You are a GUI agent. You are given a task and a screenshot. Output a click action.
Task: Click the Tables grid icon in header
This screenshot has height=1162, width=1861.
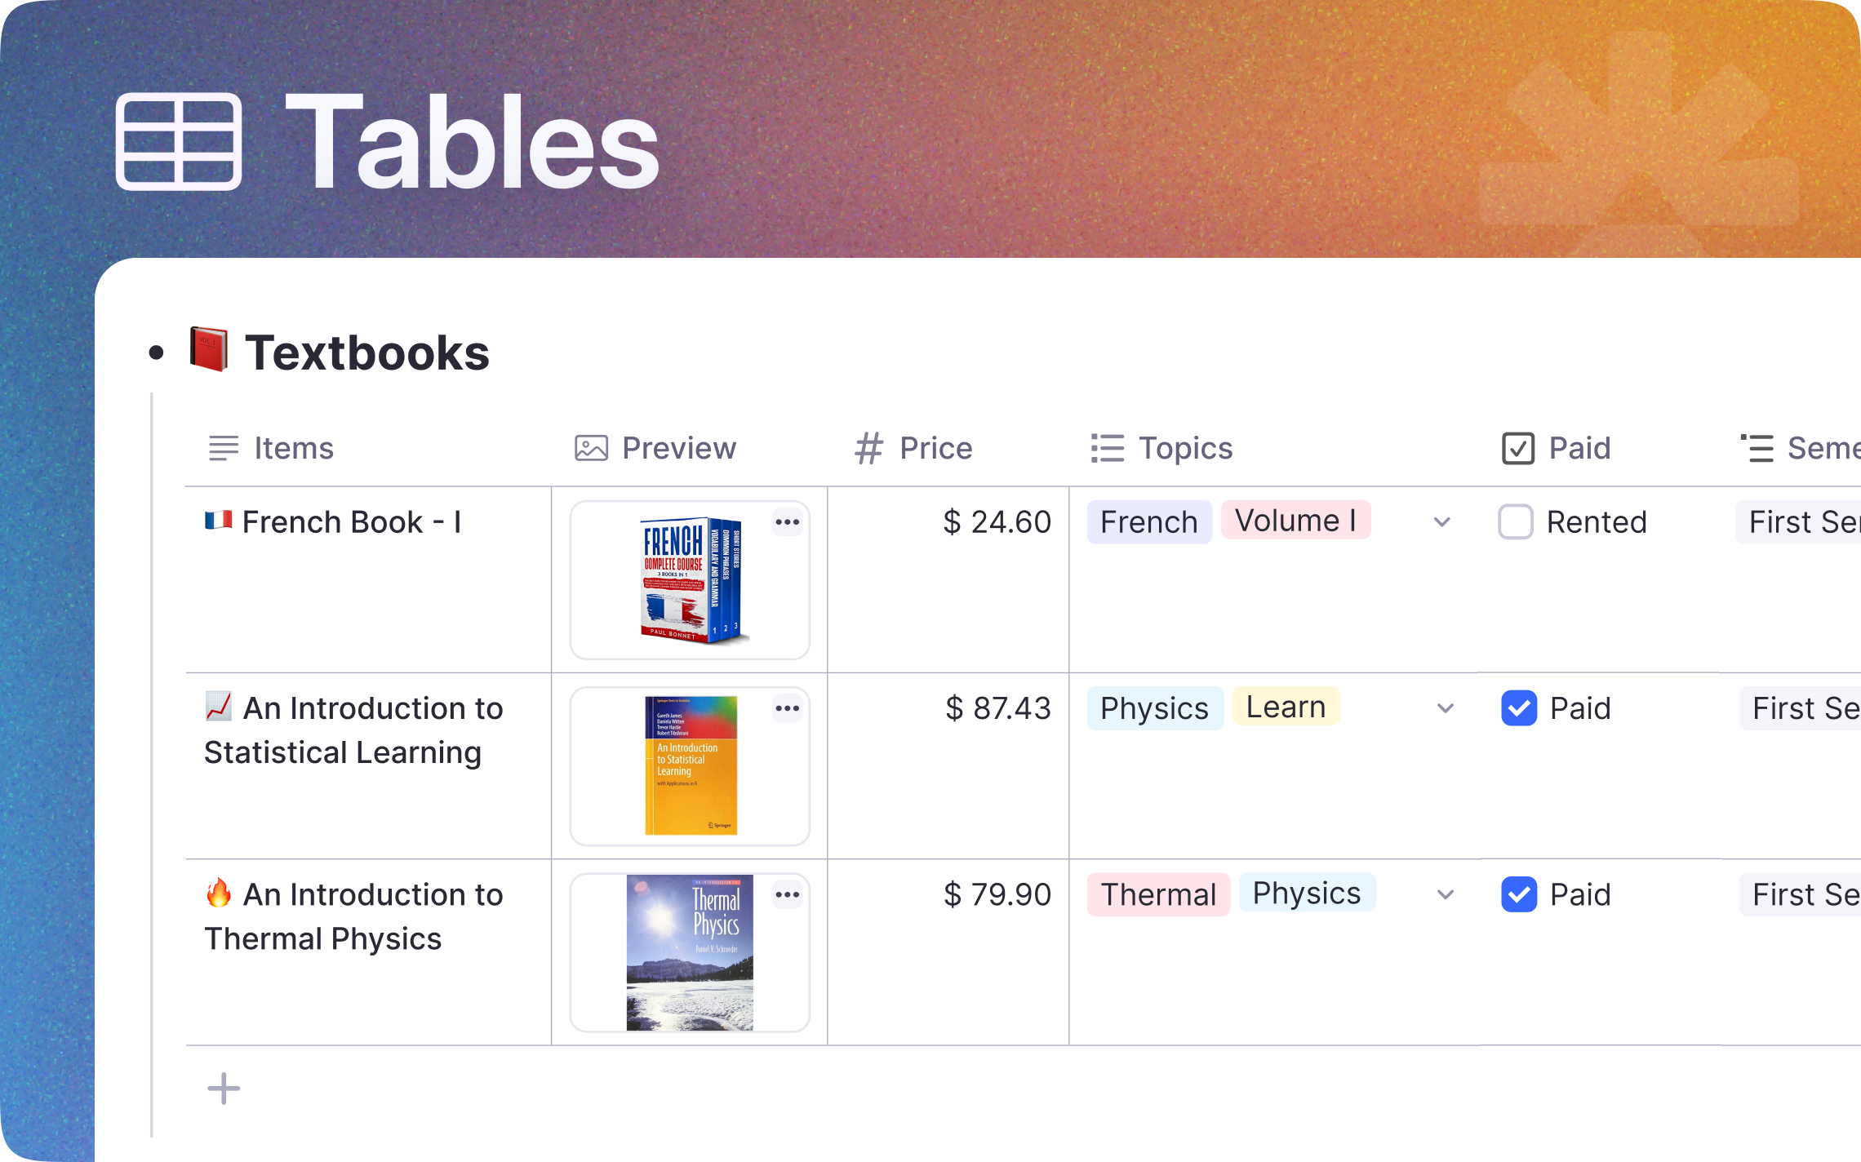tap(179, 142)
